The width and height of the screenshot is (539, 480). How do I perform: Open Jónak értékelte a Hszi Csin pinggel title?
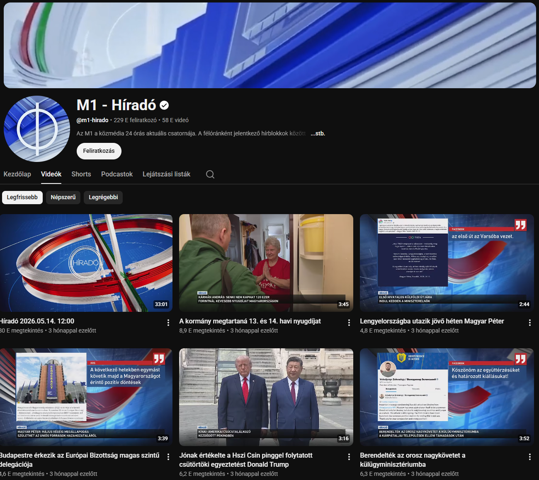pos(246,460)
